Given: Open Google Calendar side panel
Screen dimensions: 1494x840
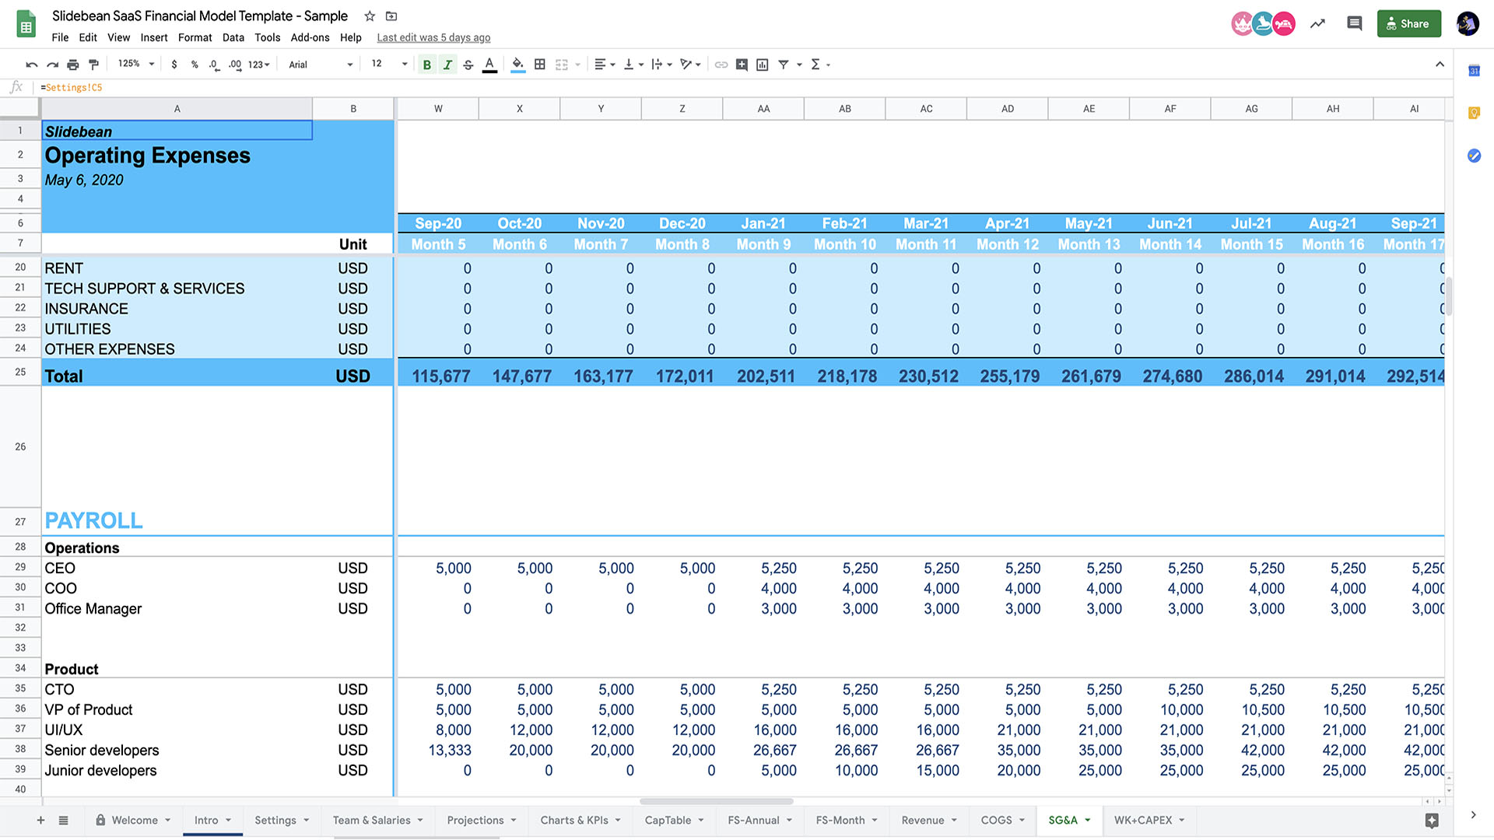Looking at the screenshot, I should (x=1473, y=71).
